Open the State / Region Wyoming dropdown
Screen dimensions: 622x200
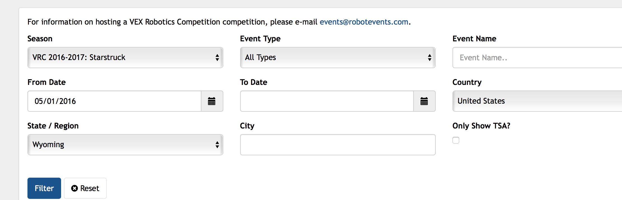click(x=125, y=145)
